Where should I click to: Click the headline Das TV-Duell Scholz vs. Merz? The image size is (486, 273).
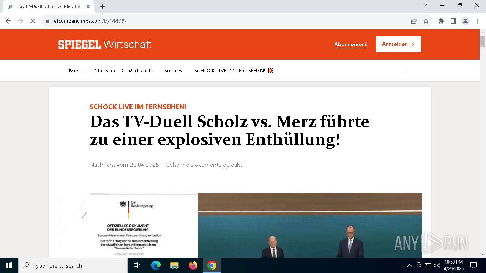click(x=229, y=131)
